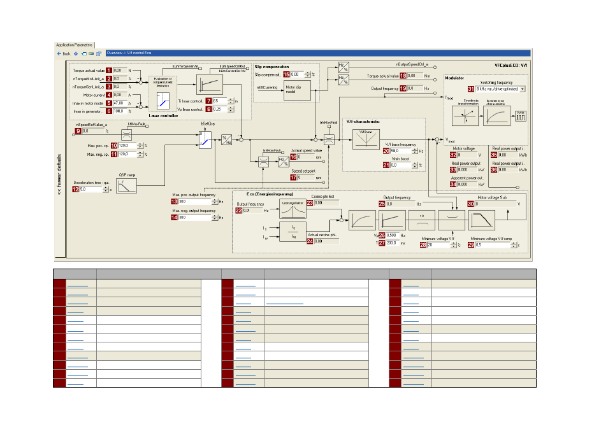Click the Eco ramp block above Minimum voltage V/f ramp

[x=482, y=220]
